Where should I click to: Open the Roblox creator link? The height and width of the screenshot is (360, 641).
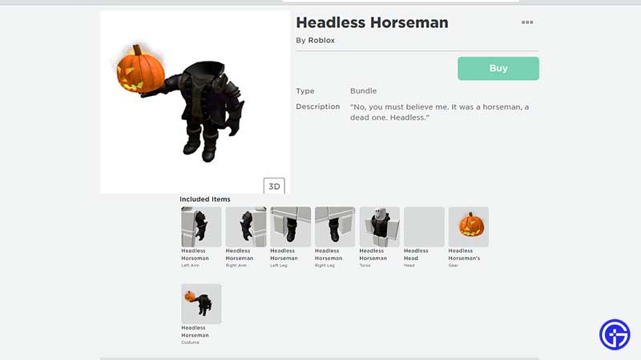click(x=321, y=41)
